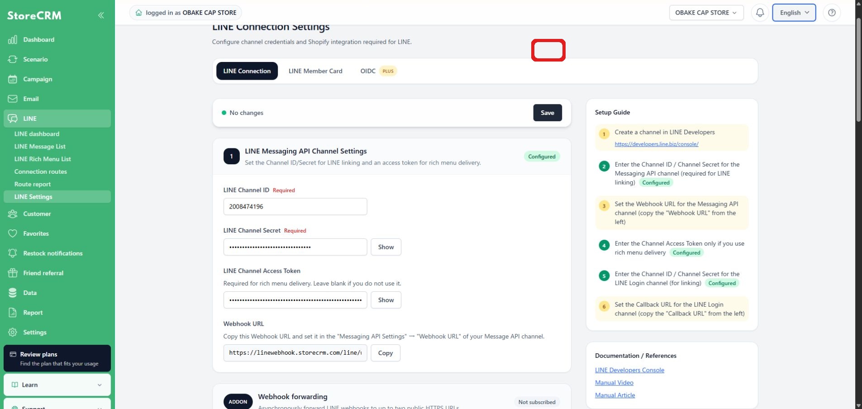Click the home icon beside logged in as
Viewport: 862px width, 409px height.
click(139, 13)
